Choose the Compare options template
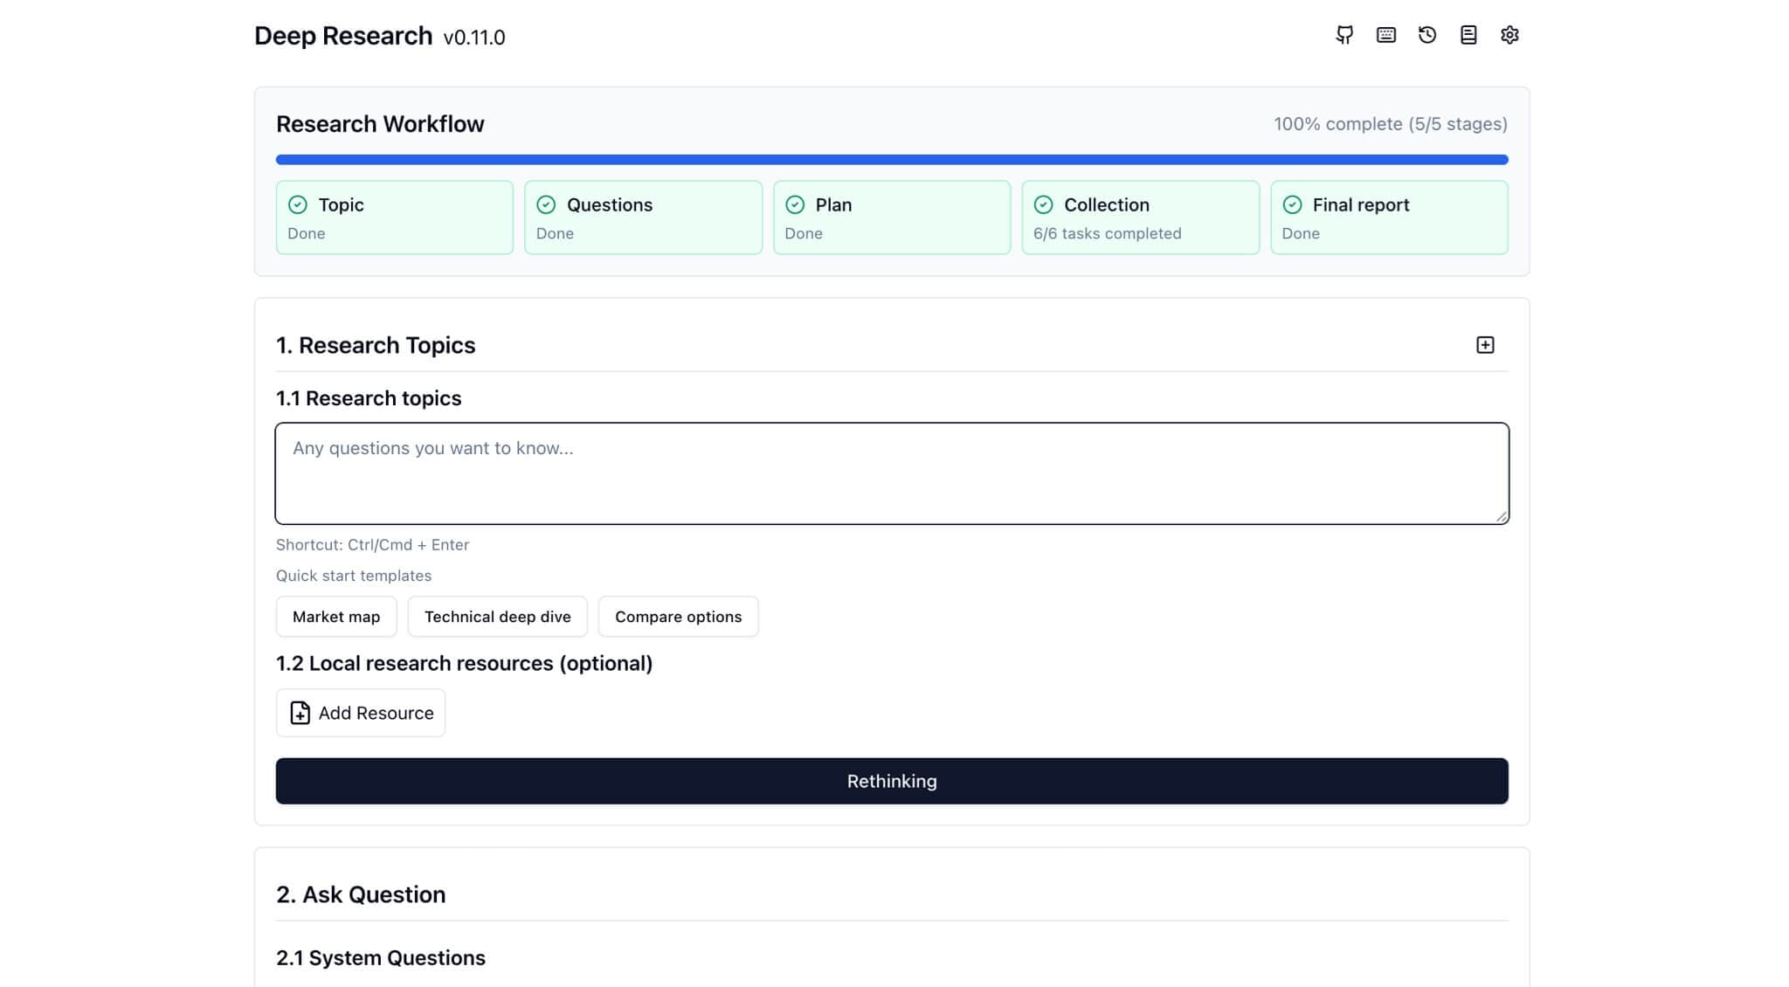Screen dimensions: 1789x987 pos(678,617)
